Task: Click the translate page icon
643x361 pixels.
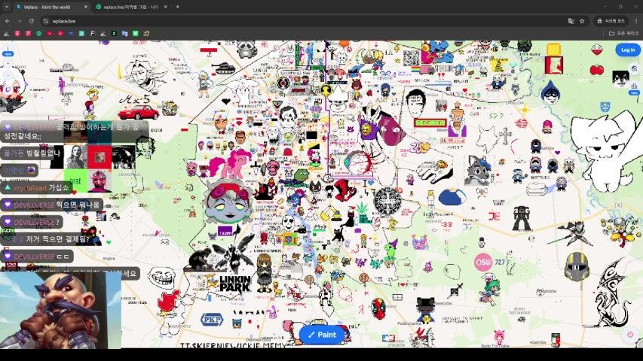Action: pos(571,21)
